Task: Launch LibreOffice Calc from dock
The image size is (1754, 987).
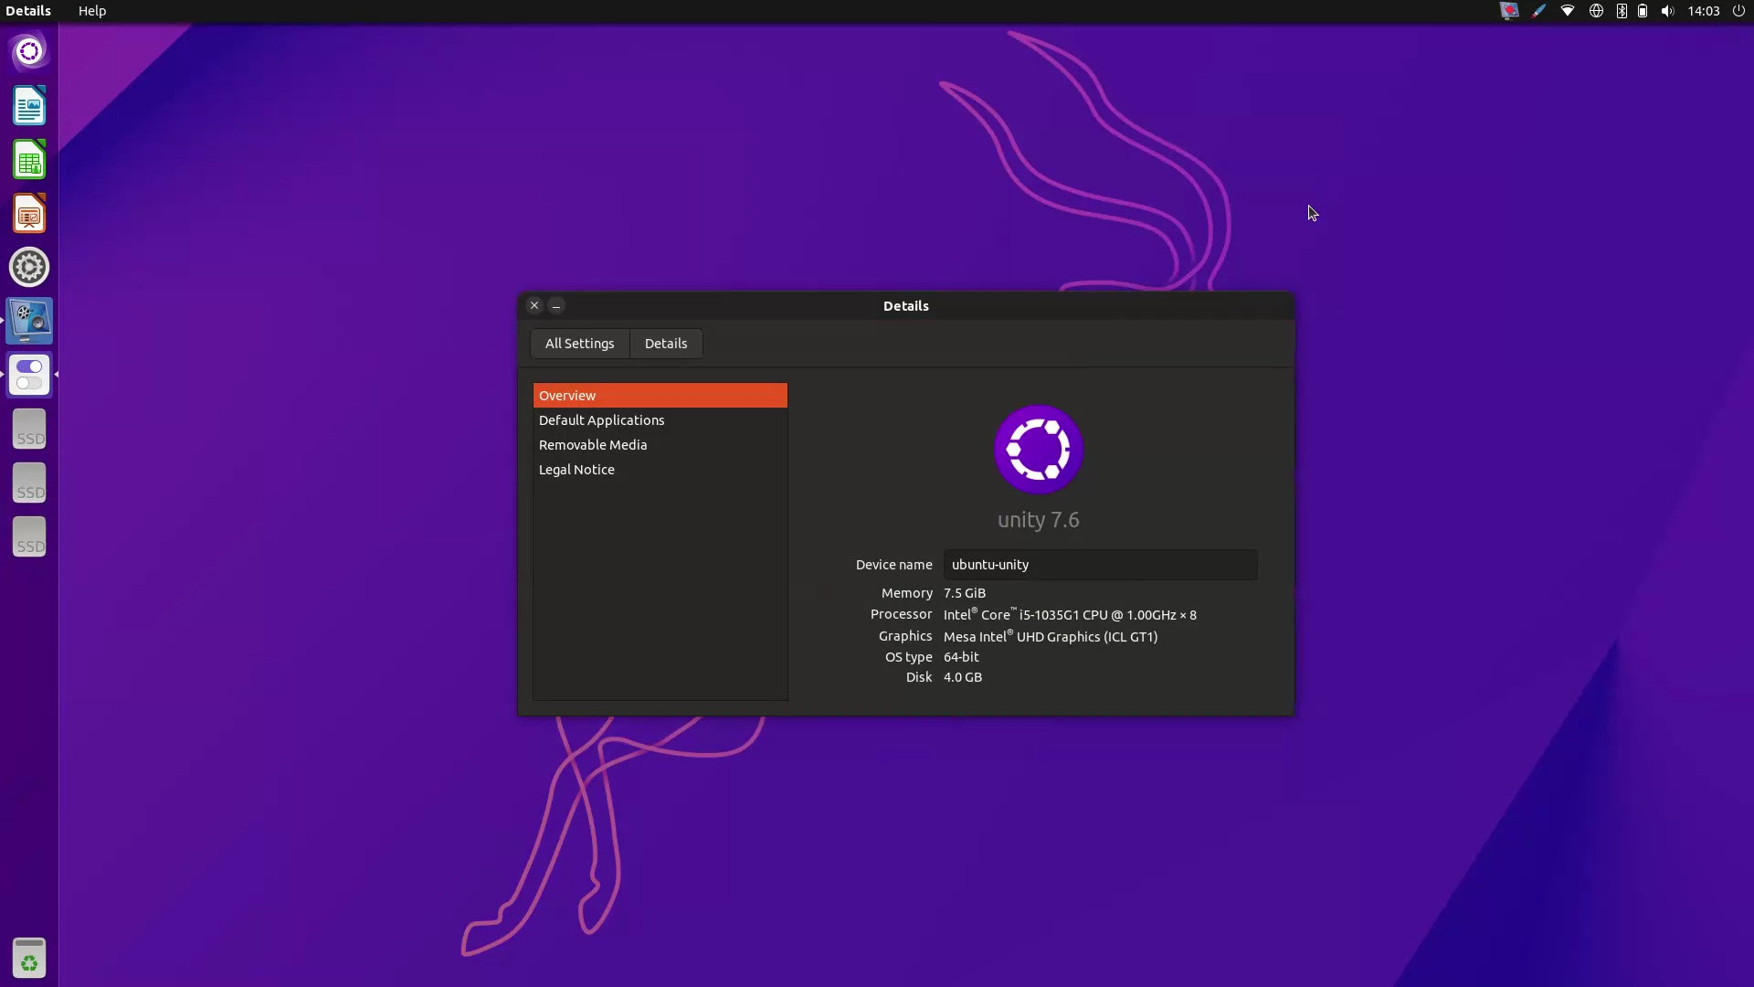Action: point(29,160)
